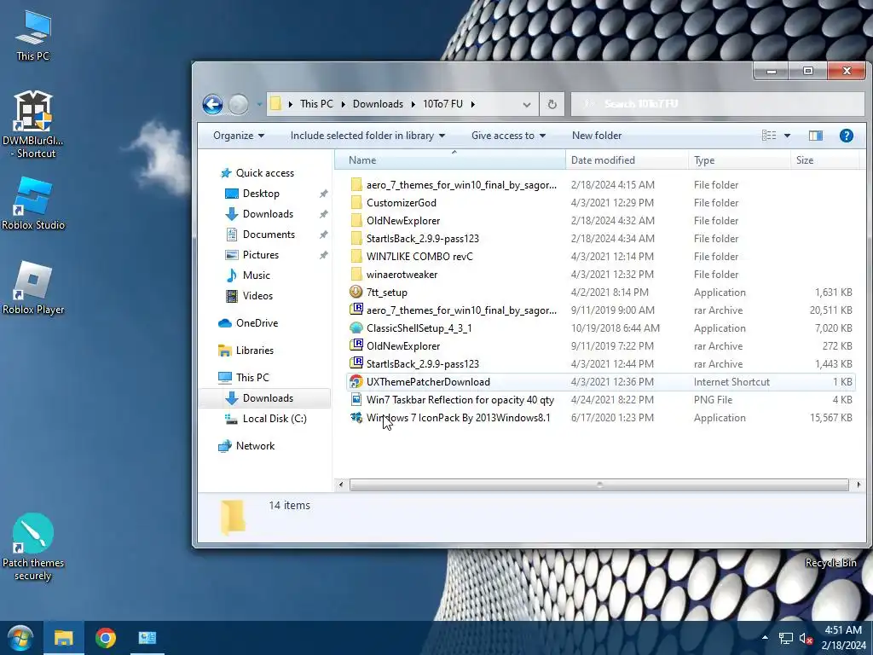Sort by the Name column header
This screenshot has width=873, height=655.
point(450,160)
